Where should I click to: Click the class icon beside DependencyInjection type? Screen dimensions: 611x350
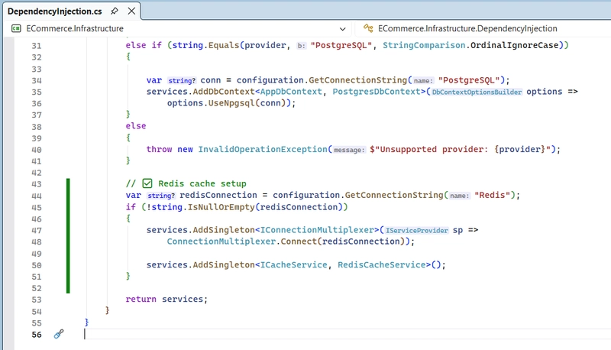(x=368, y=28)
